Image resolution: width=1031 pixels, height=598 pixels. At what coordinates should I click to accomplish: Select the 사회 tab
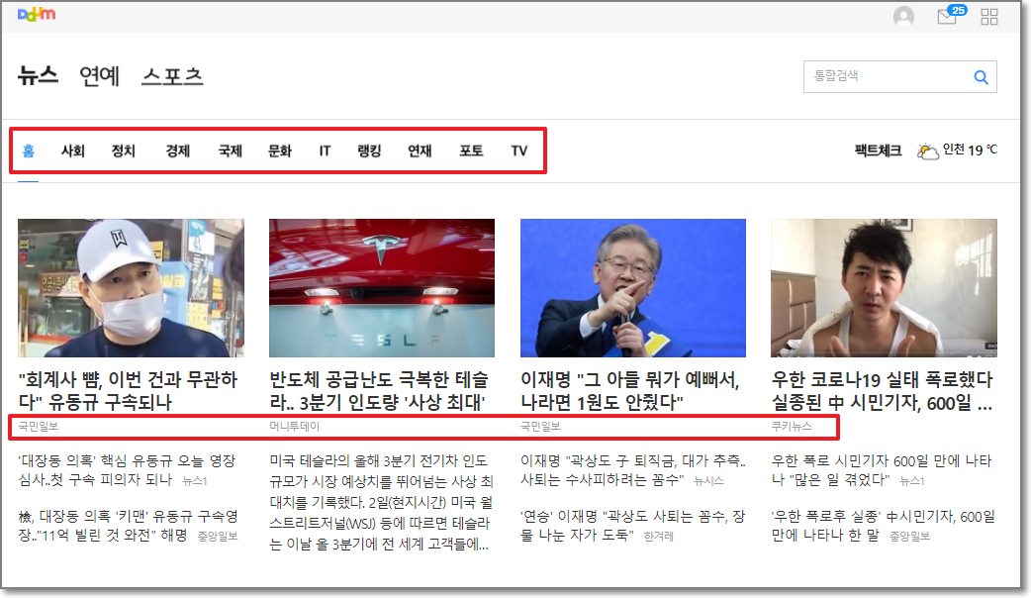coord(73,150)
